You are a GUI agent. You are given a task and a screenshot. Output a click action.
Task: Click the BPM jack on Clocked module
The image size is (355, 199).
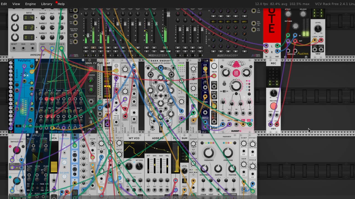tap(32, 48)
